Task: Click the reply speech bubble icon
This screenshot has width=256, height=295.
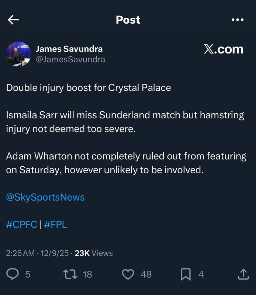Action: 13,274
